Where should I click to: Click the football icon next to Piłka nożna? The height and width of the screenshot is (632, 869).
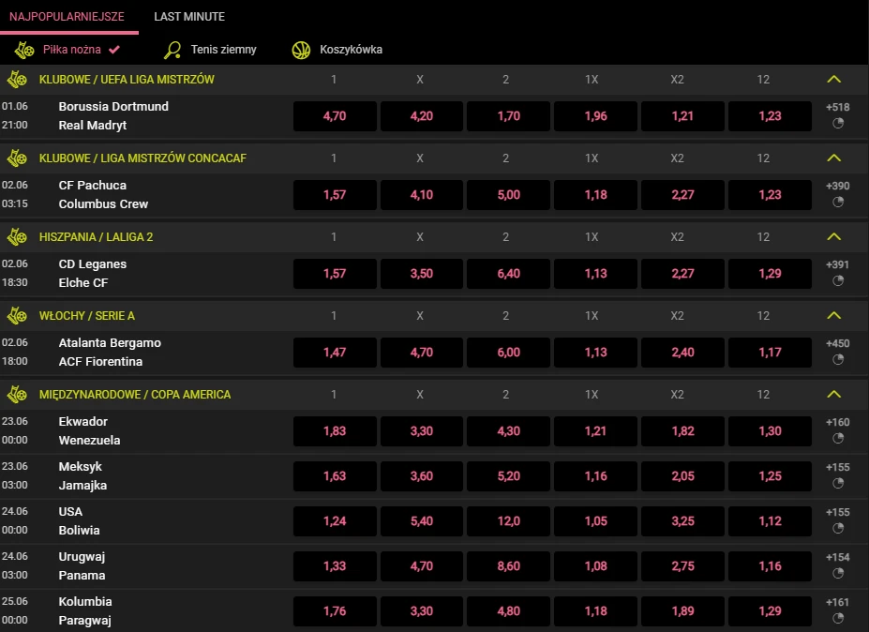click(x=24, y=50)
